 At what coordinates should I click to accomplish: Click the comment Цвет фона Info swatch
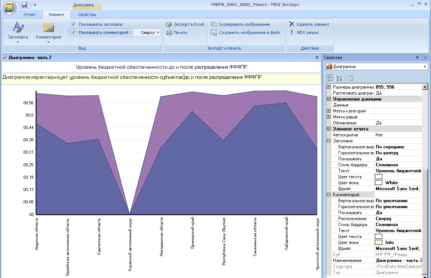coord(379,243)
